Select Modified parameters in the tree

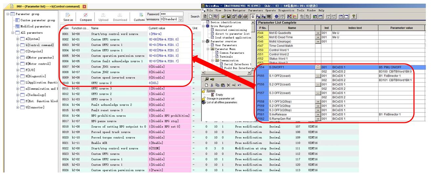coord(35,27)
